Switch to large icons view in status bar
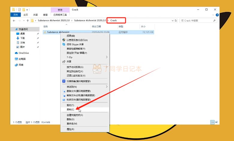The image size is (234, 141). pos(216,122)
